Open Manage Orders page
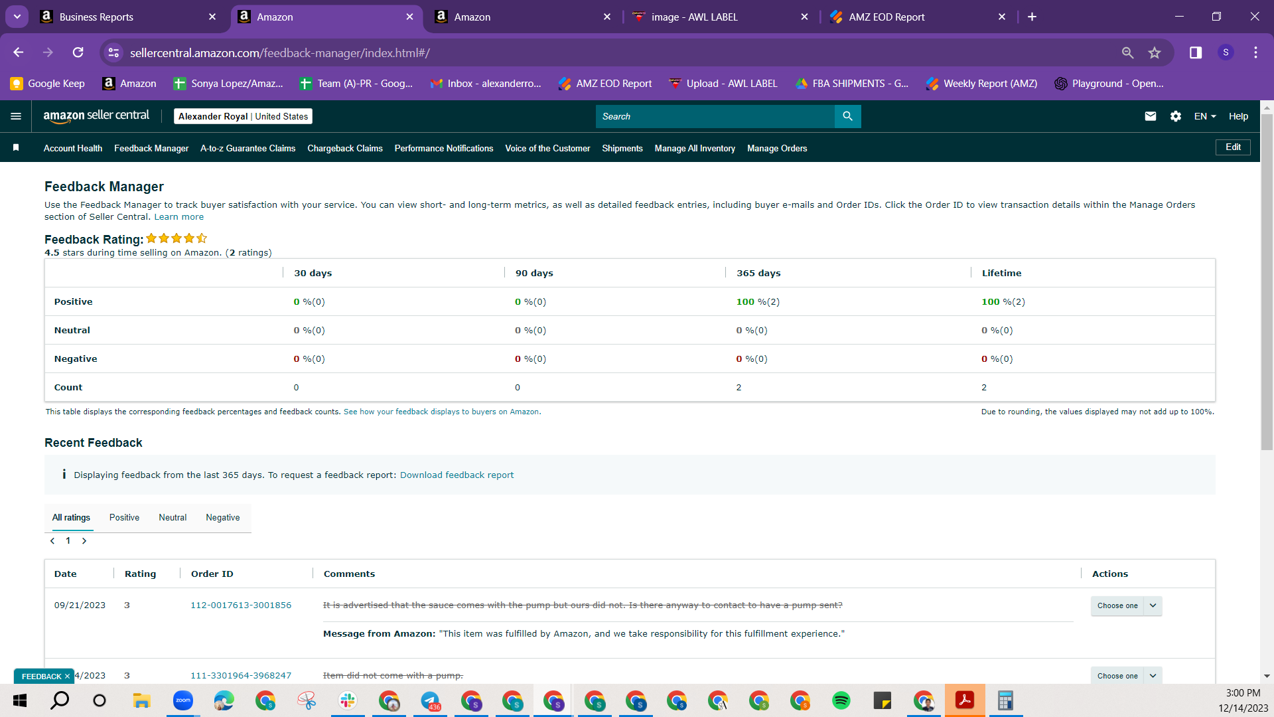This screenshot has height=717, width=1274. 777,148
